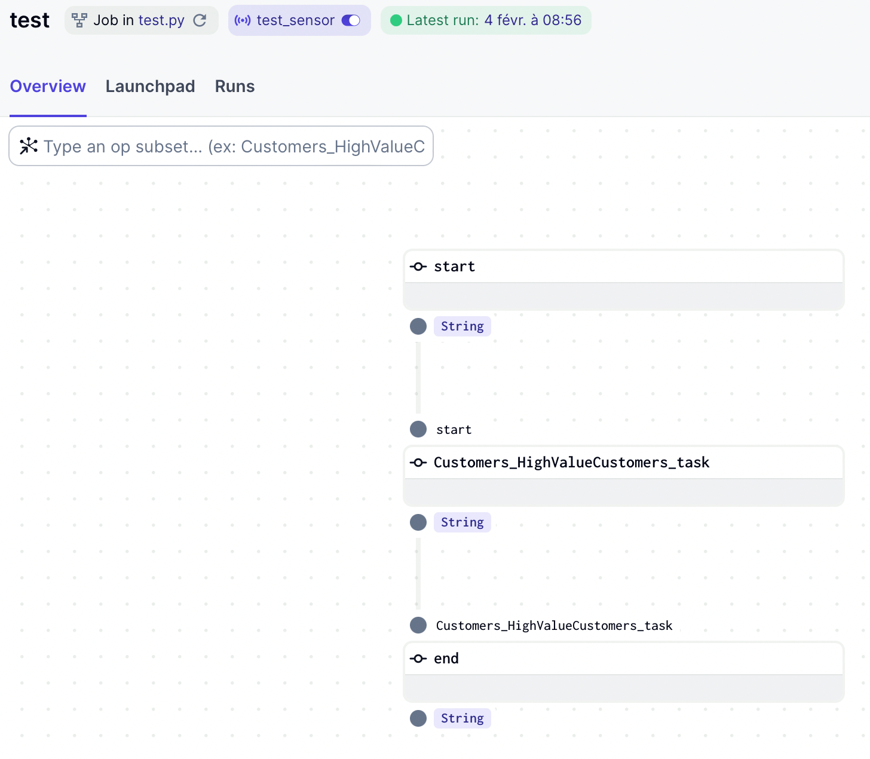
Task: Open the test_sensor link
Action: tap(295, 20)
